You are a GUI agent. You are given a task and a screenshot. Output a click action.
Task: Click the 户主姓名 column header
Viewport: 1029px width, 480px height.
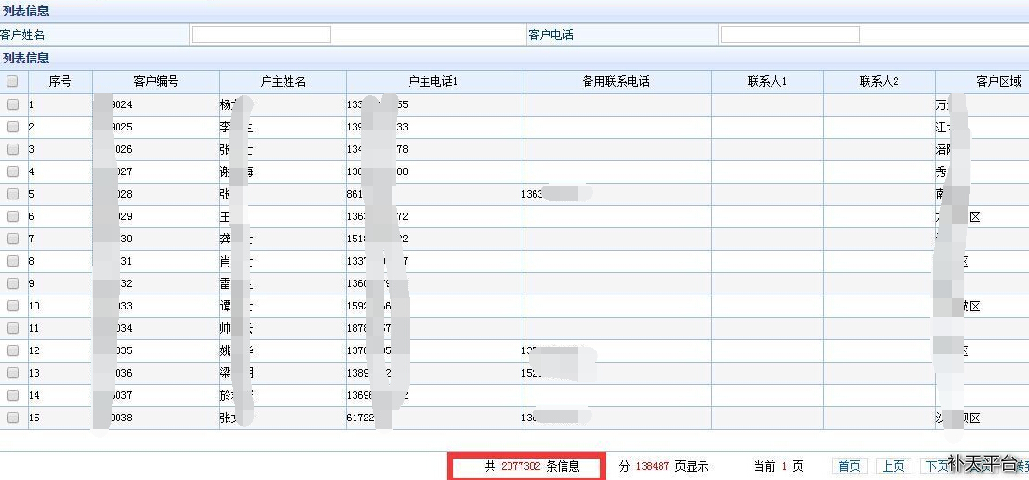[283, 82]
